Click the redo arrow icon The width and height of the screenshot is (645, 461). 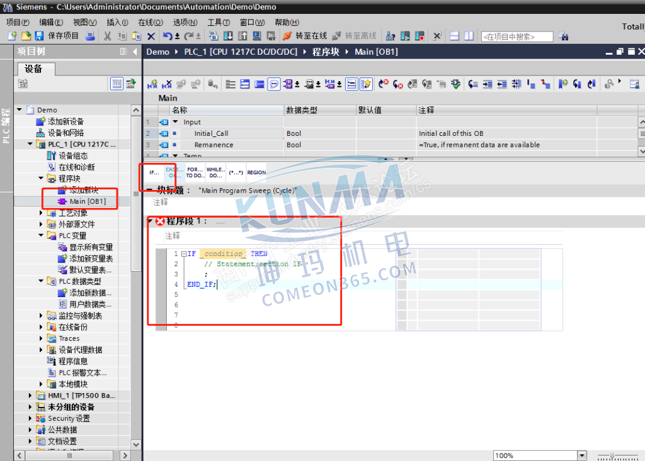(189, 36)
